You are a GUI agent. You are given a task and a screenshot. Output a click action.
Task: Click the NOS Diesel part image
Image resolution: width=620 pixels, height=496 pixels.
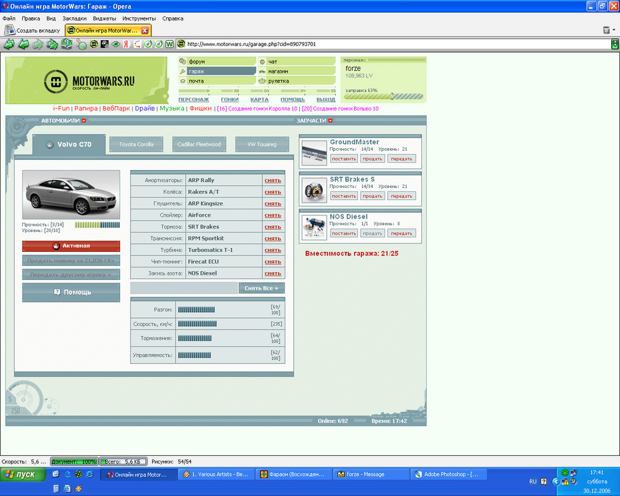pos(314,227)
